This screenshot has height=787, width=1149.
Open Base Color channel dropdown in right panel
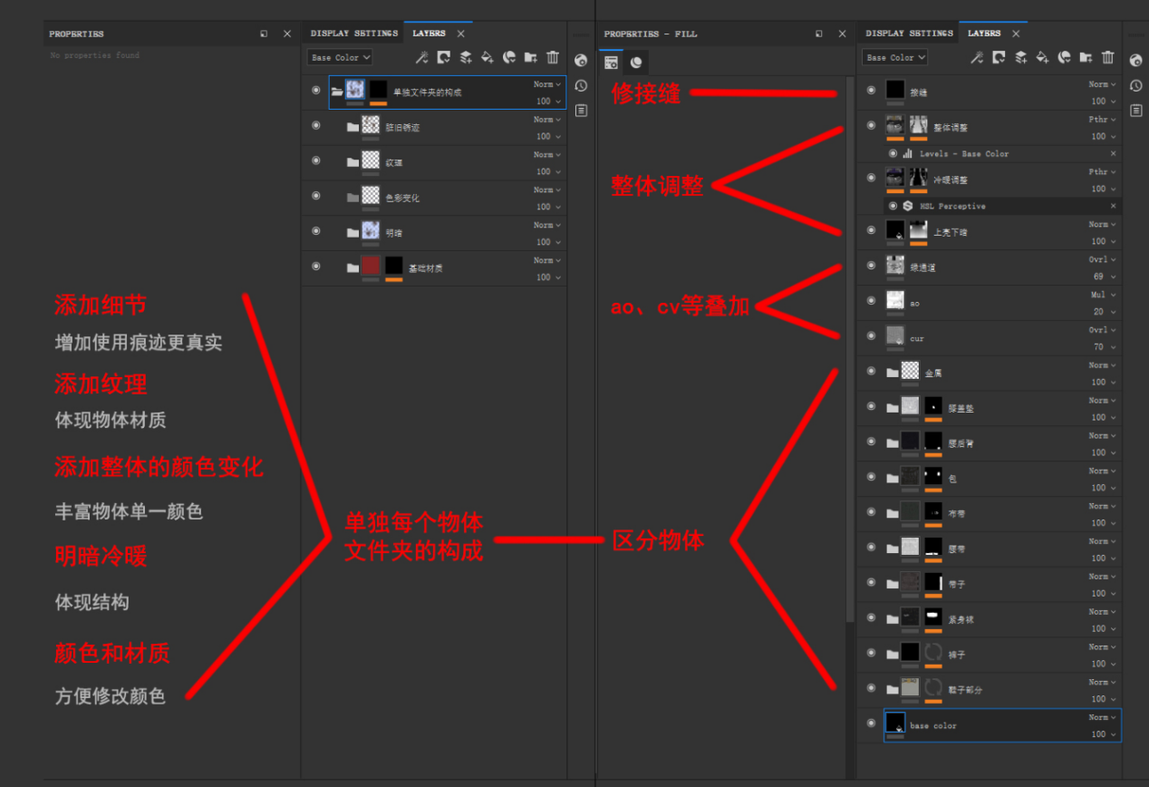point(895,57)
